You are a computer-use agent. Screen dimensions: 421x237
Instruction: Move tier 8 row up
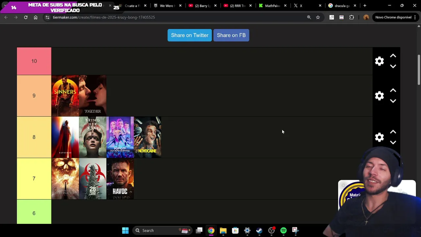coord(393,132)
